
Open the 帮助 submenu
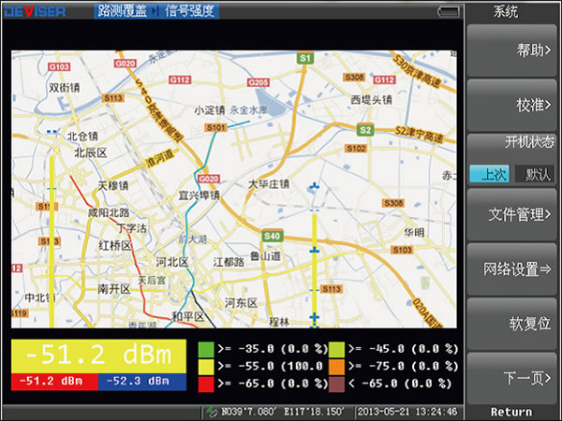[x=514, y=50]
